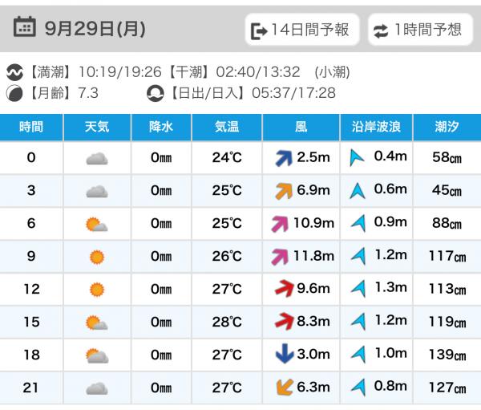Click the calendar icon beside 9月29日
The image size is (481, 410).
[25, 28]
